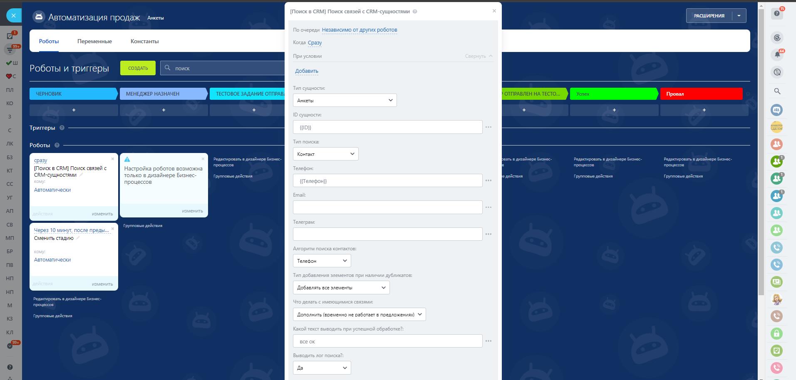The height and width of the screenshot is (380, 796).
Task: Click the Сразу link next to Когда
Action: point(315,42)
